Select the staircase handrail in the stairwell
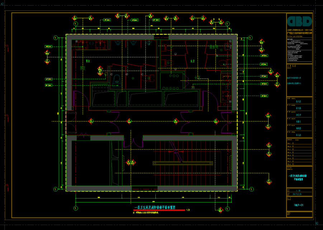The image size is (323, 230). (x=183, y=163)
